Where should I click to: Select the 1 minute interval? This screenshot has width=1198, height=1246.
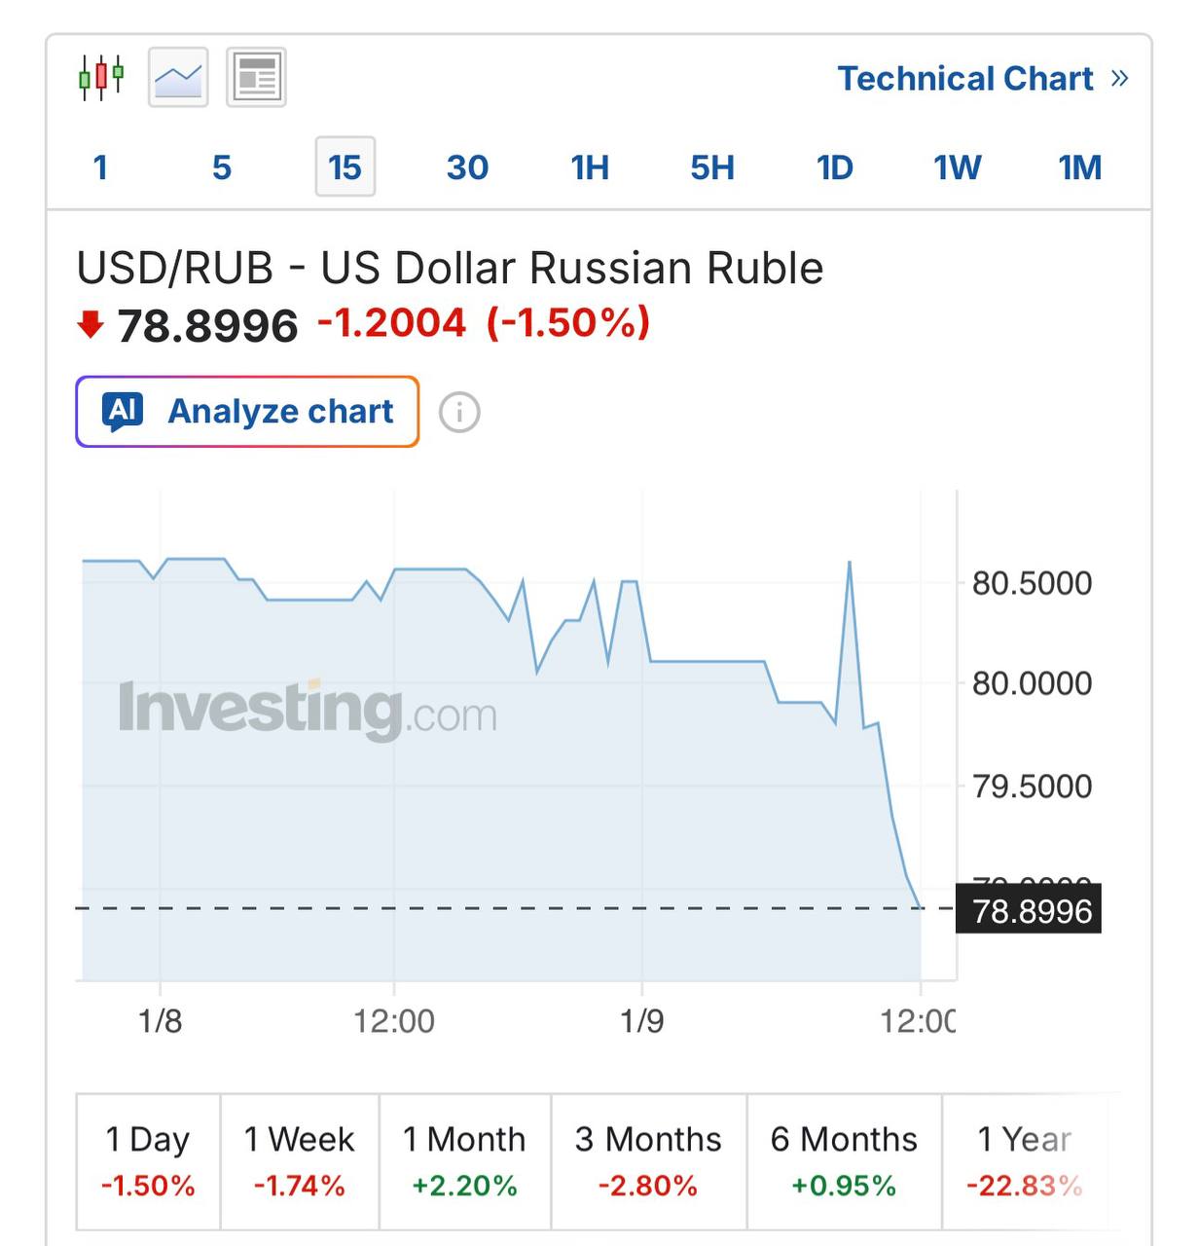pyautogui.click(x=99, y=167)
